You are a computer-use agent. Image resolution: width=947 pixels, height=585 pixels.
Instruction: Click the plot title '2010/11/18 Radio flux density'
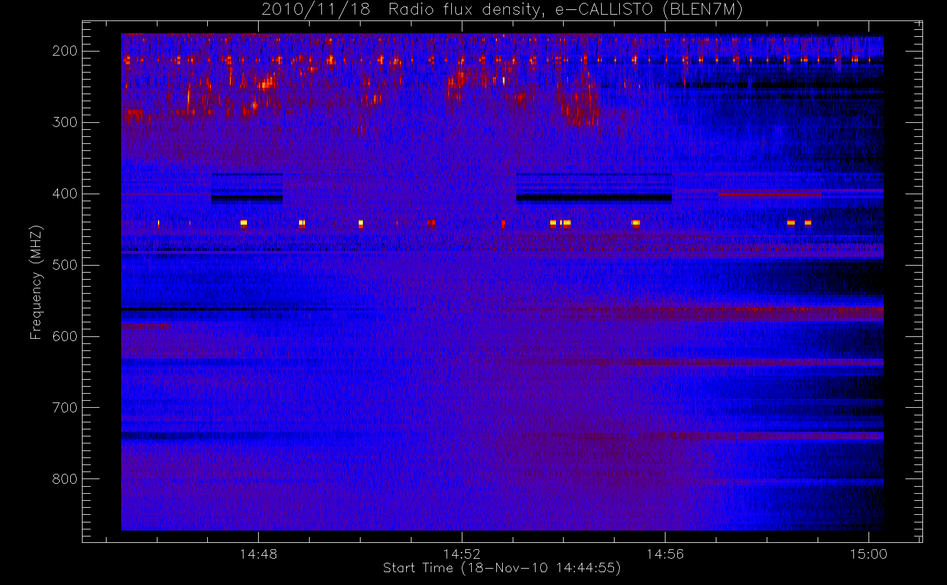pyautogui.click(x=502, y=9)
